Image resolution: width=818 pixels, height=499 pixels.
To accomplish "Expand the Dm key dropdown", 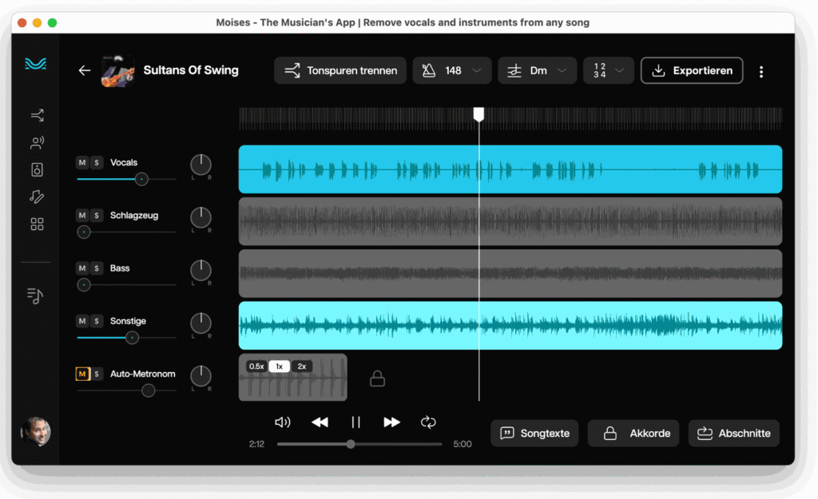I will coord(538,70).
